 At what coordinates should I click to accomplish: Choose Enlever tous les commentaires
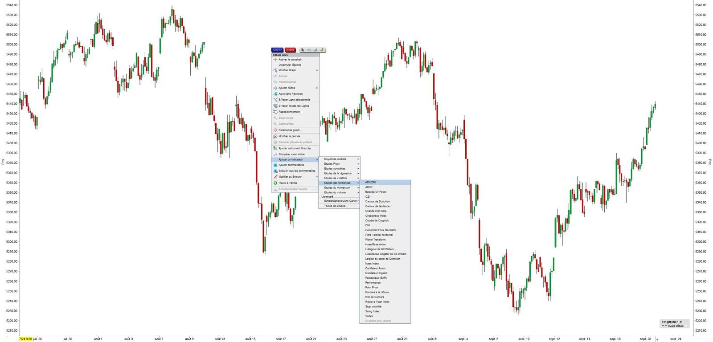tap(295, 171)
